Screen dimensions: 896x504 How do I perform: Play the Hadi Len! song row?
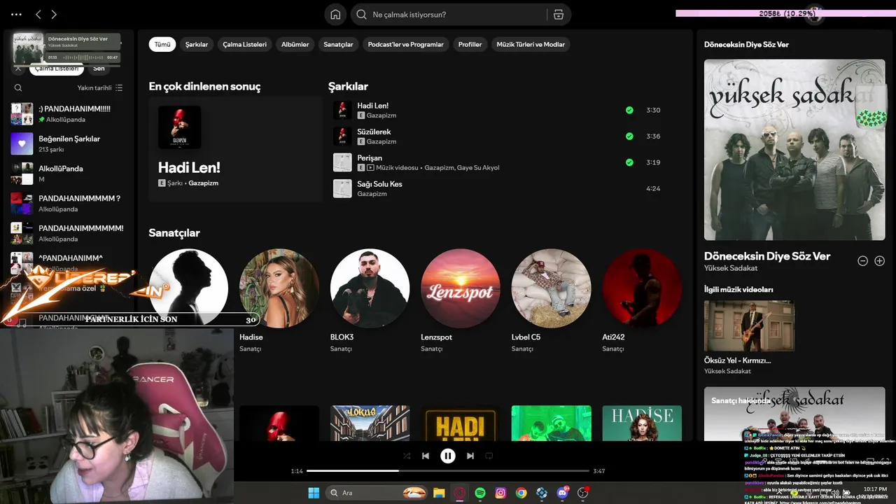(498, 110)
